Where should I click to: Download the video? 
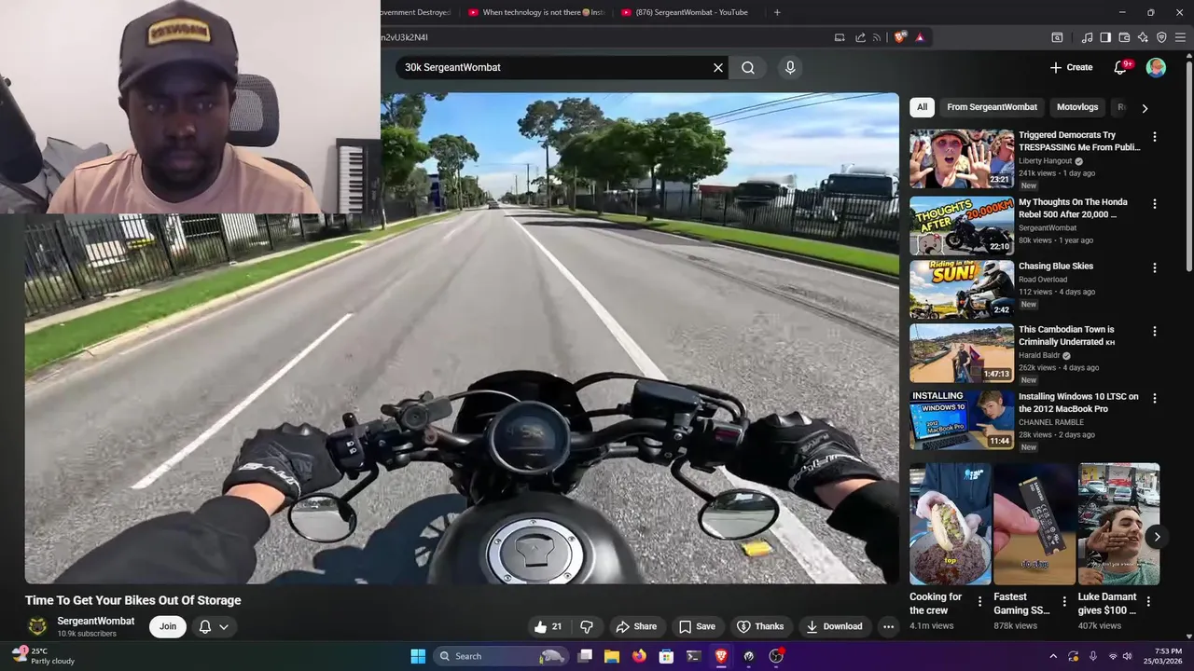[x=835, y=626]
